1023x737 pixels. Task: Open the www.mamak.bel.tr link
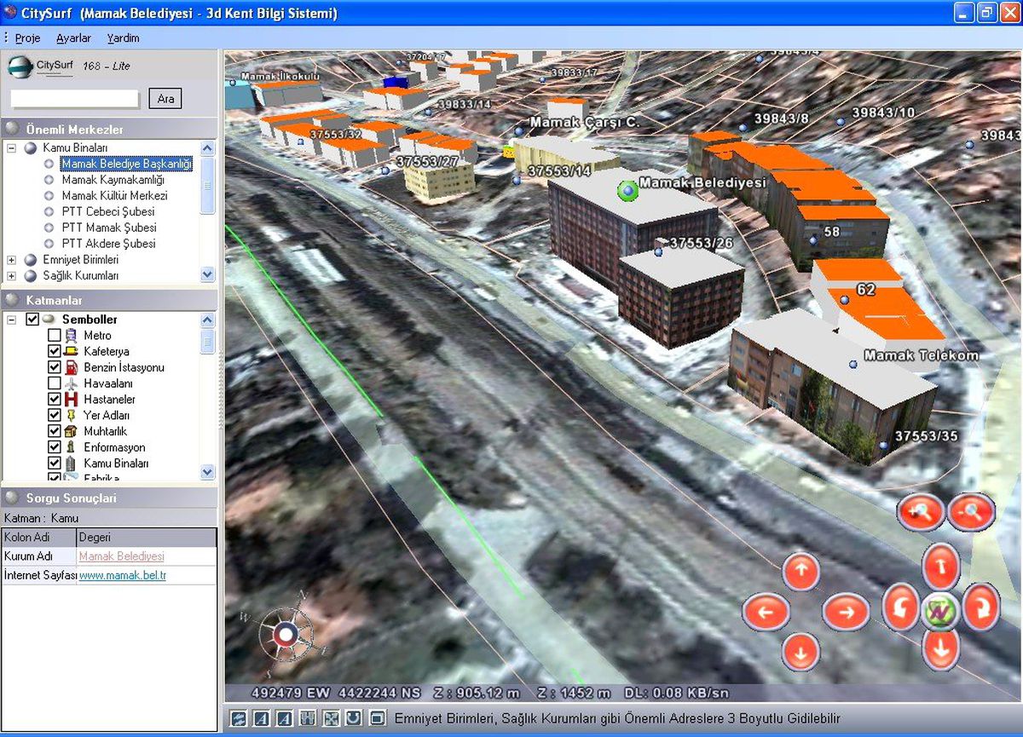coord(123,576)
